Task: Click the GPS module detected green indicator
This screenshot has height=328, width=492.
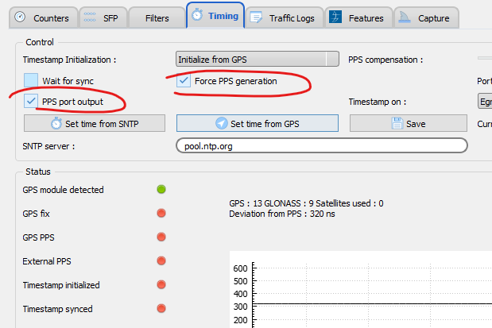Action: (x=161, y=189)
